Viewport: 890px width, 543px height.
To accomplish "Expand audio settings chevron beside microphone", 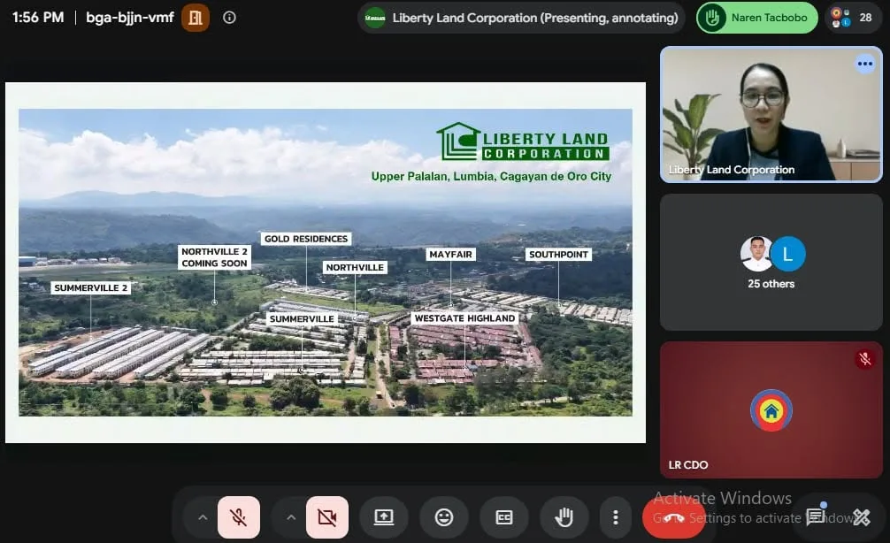I will (203, 517).
